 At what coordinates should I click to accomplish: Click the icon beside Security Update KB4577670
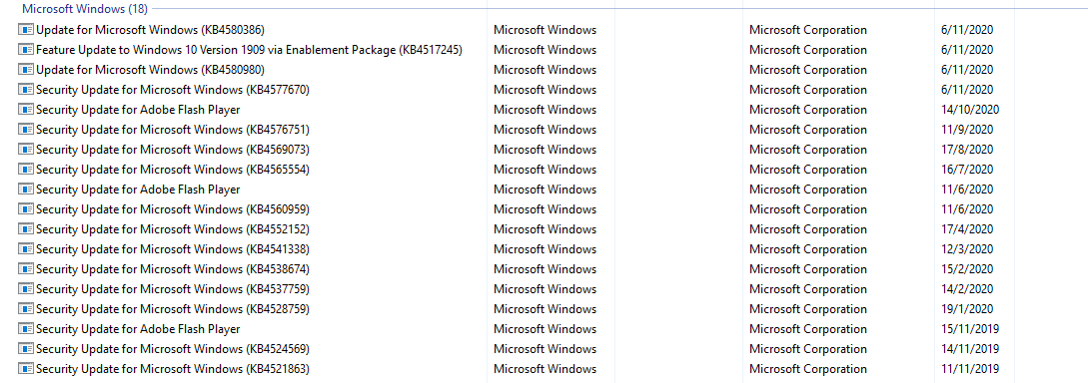click(26, 90)
